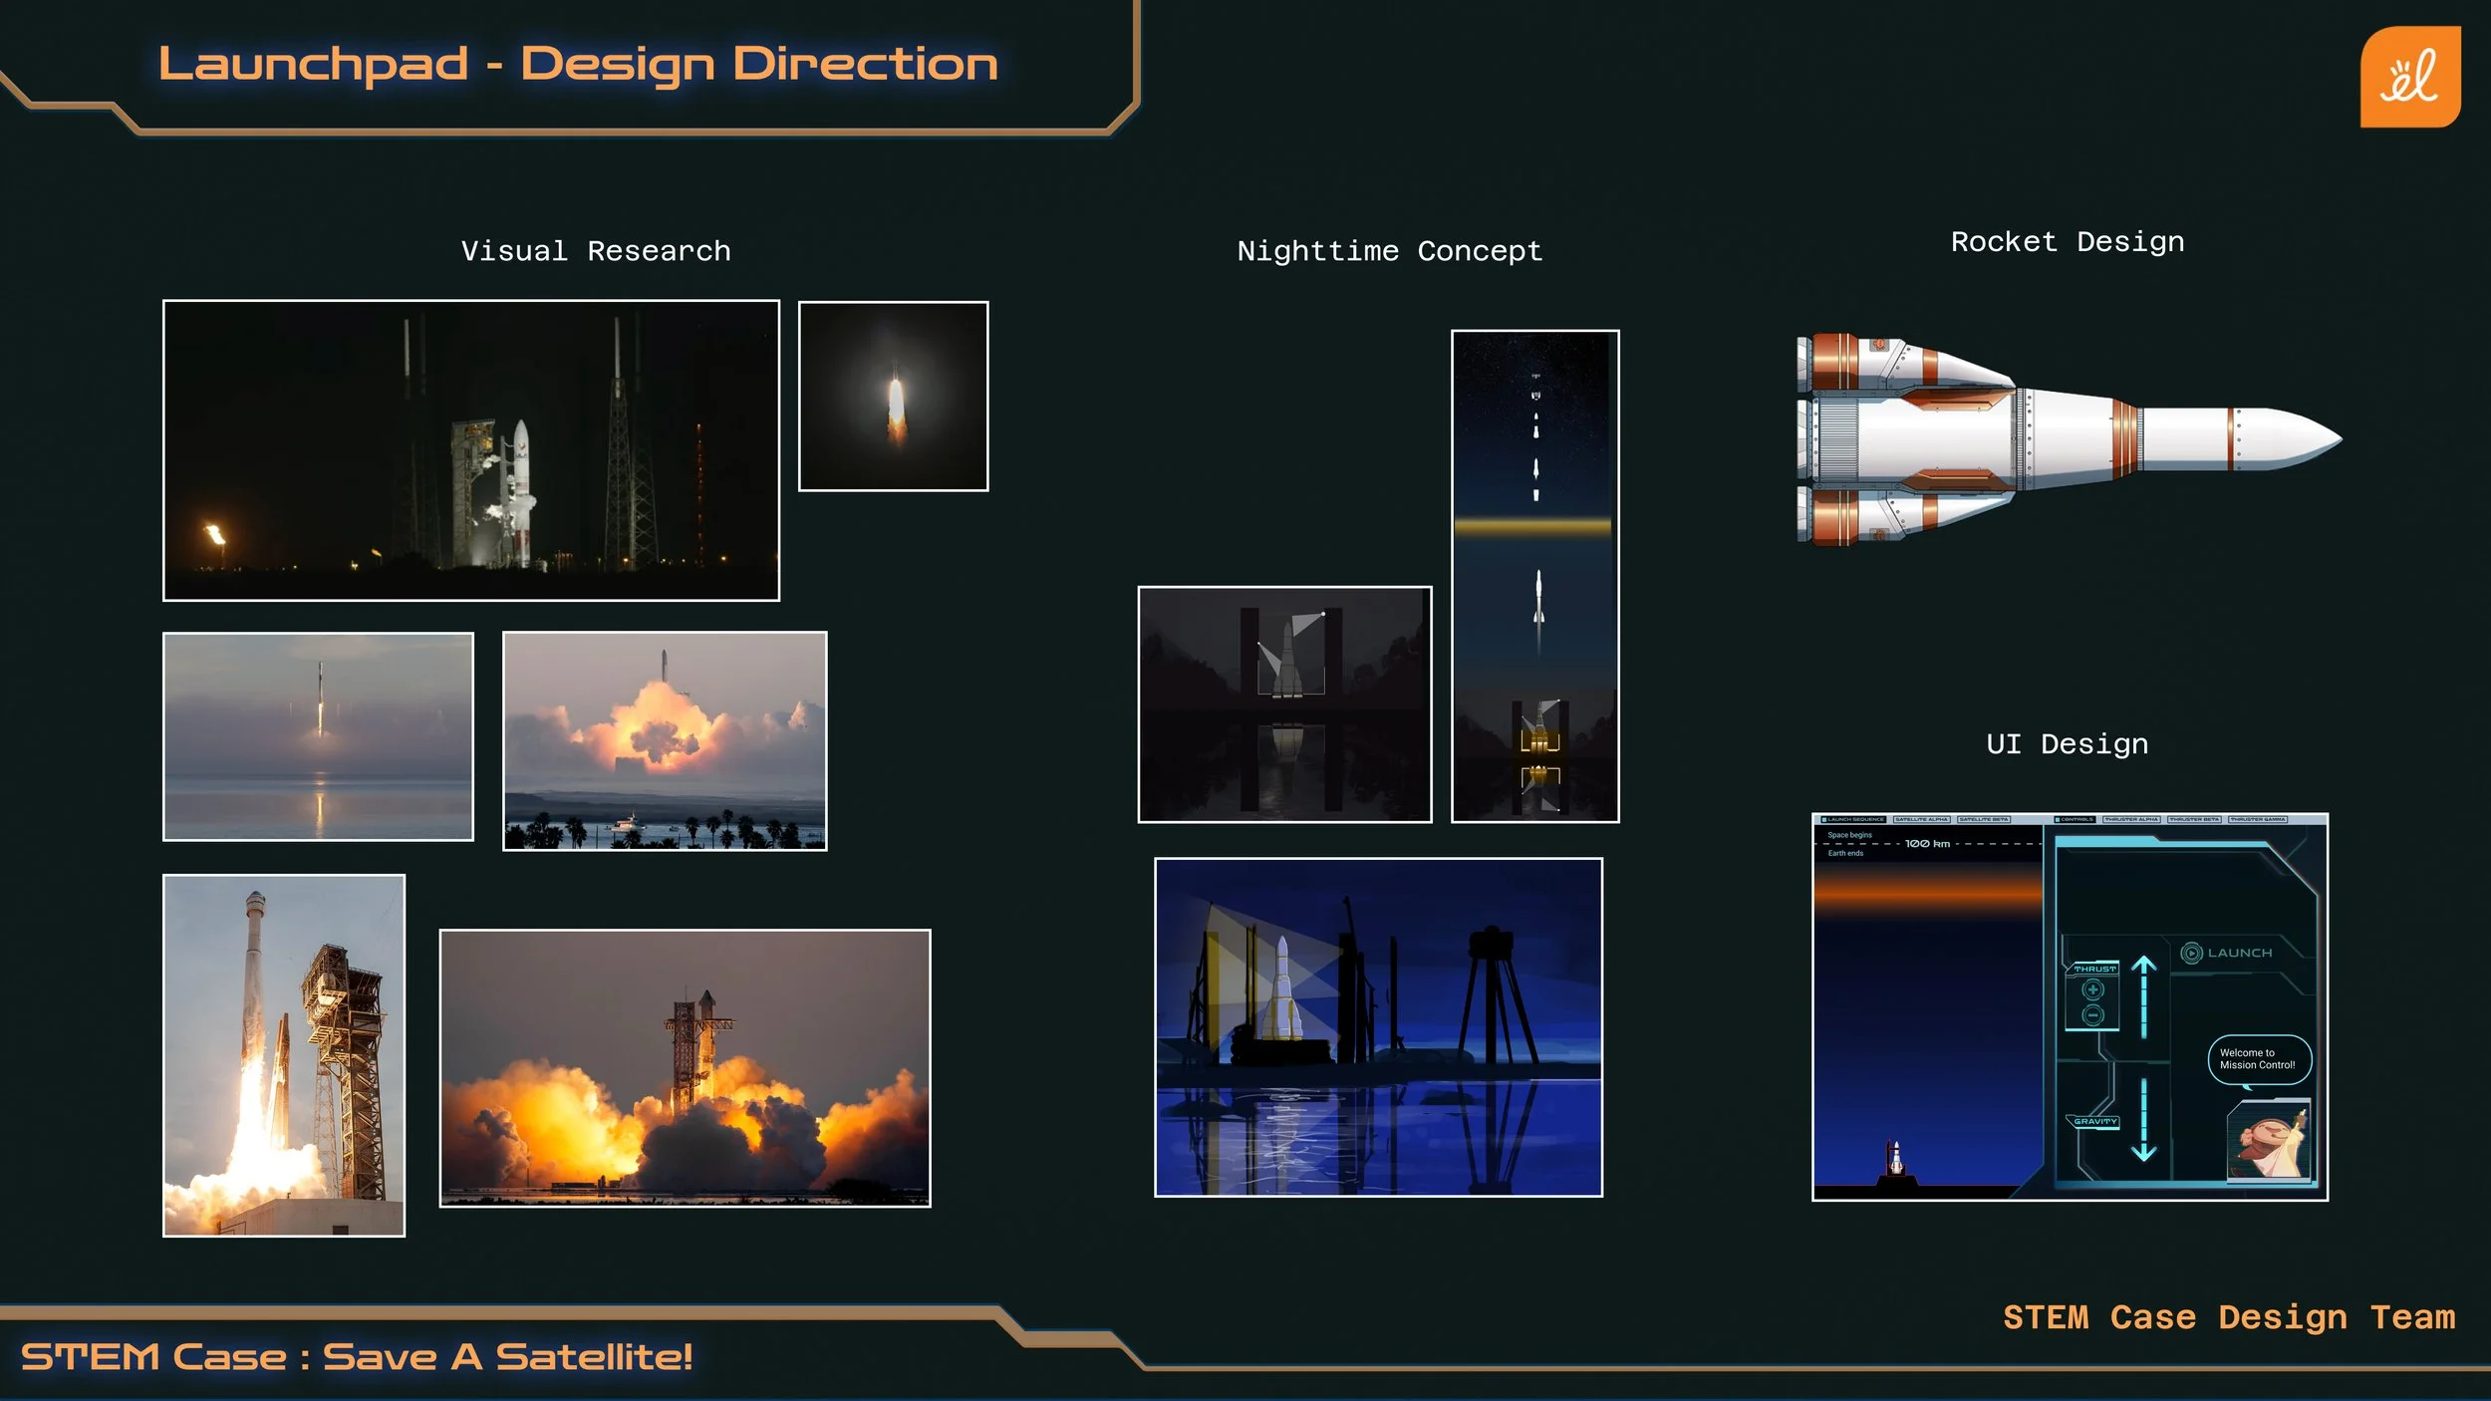The image size is (2491, 1401).
Task: Click the Gravity label button
Action: [2095, 1121]
